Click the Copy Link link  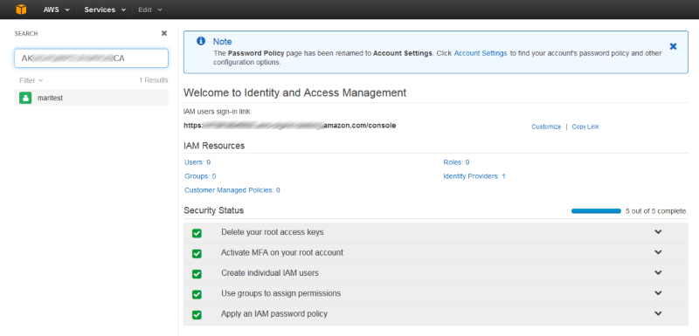pos(585,127)
